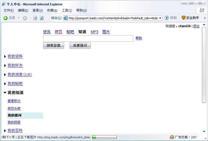The image size is (208, 141).
Task: Click into the Baidu search input field
Action: click(x=88, y=38)
